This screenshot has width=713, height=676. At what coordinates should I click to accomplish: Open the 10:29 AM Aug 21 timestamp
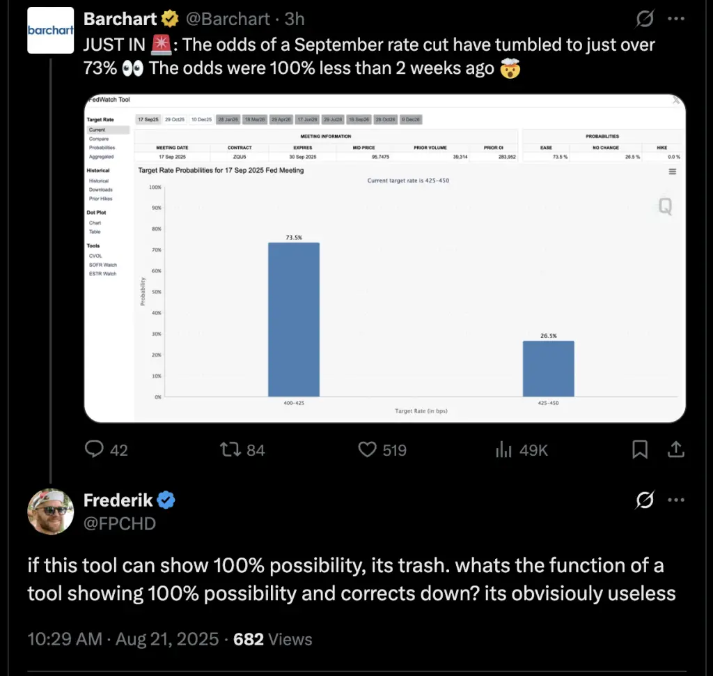(x=123, y=639)
